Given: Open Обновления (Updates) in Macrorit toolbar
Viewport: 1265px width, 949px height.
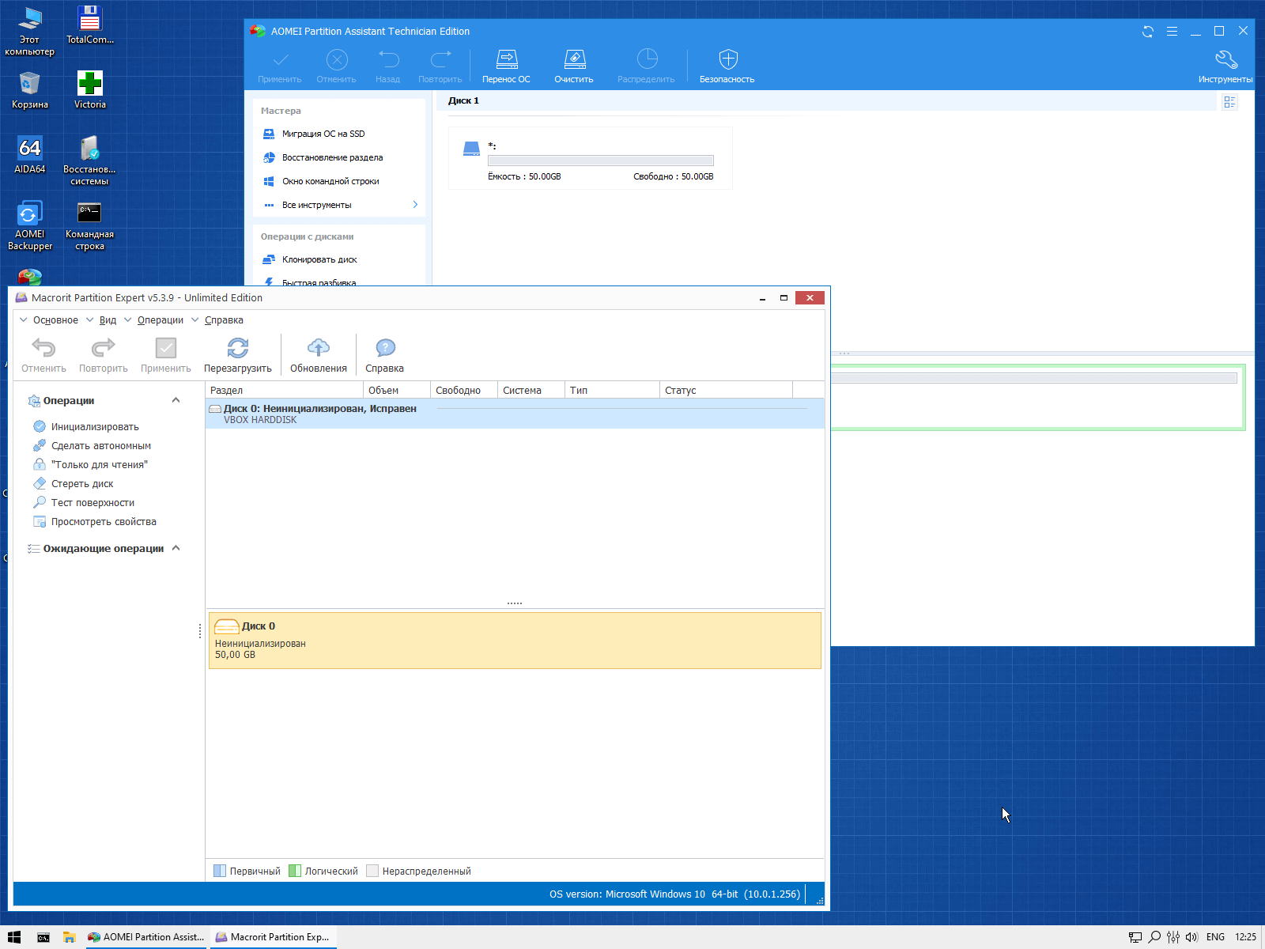Looking at the screenshot, I should click(318, 349).
